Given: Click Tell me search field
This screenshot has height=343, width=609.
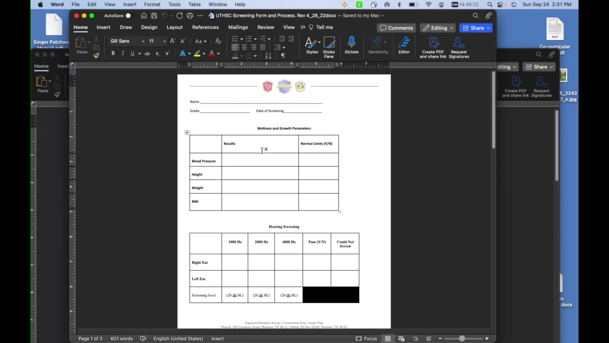Looking at the screenshot, I should 321,27.
